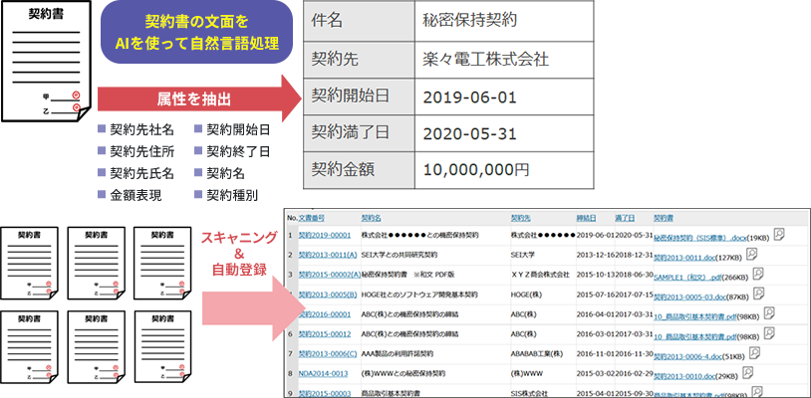Viewport: 811px width, 398px height.
Task: Click value 楽々電工株式会社 in attribute table
Action: pos(485,59)
